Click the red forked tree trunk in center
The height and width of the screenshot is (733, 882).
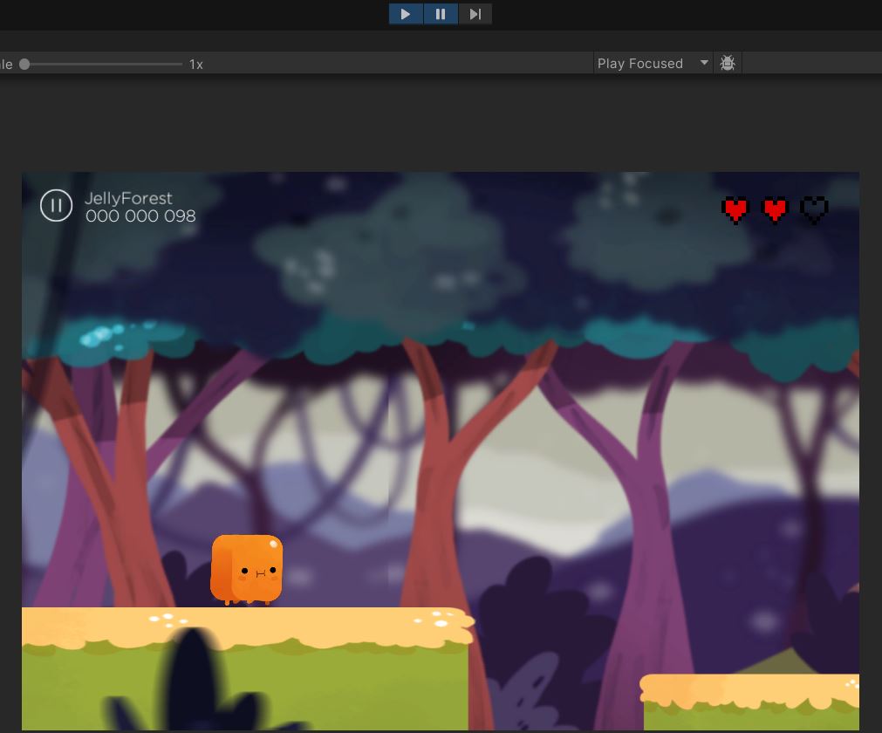tap(441, 489)
